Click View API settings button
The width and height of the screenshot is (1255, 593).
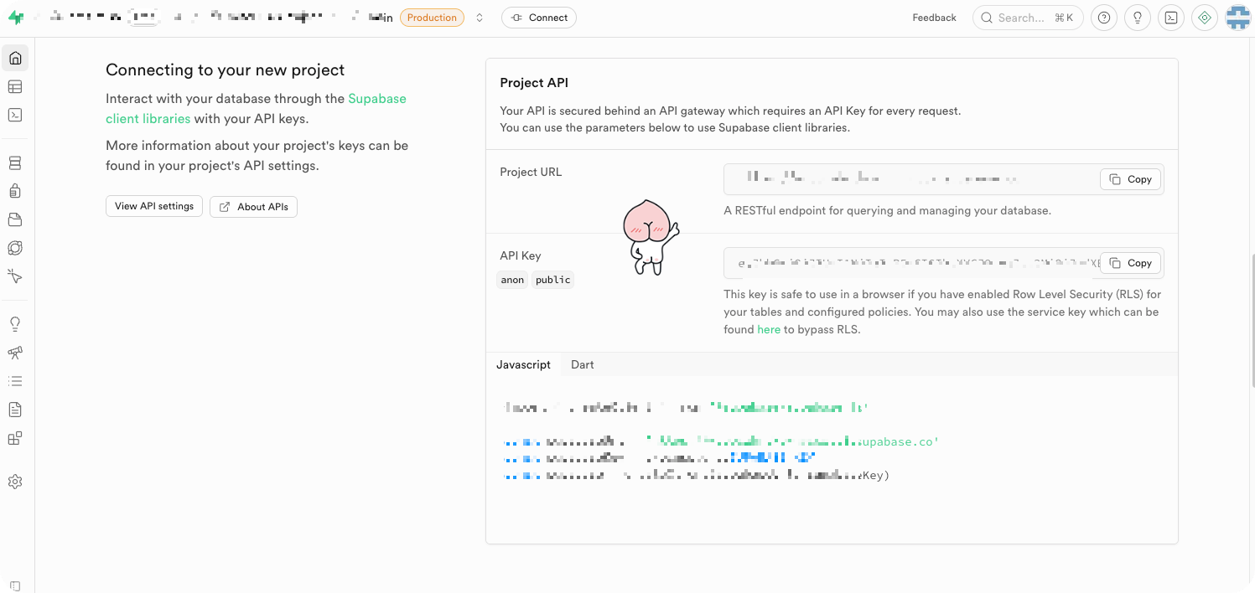tap(154, 206)
